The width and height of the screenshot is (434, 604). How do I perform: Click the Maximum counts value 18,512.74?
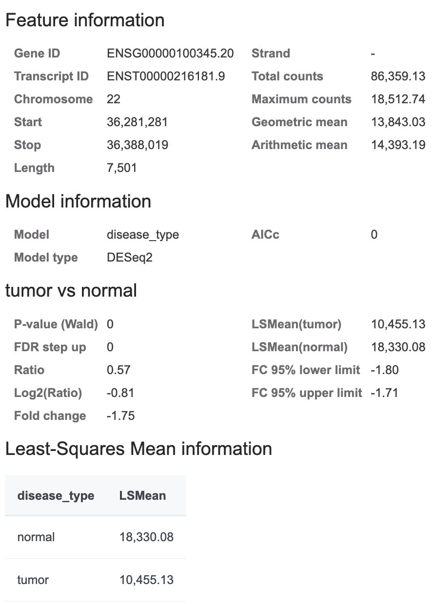[398, 99]
